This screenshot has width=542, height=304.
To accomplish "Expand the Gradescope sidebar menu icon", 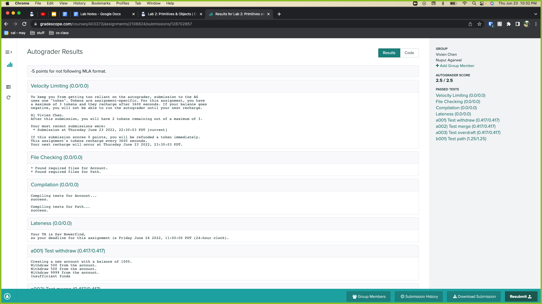I will [9, 52].
